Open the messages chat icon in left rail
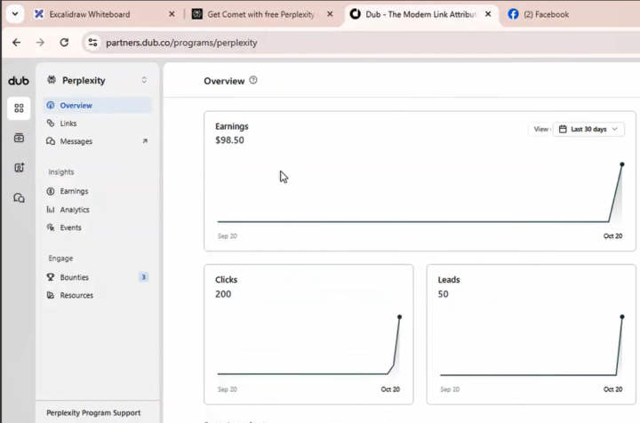 [x=19, y=198]
